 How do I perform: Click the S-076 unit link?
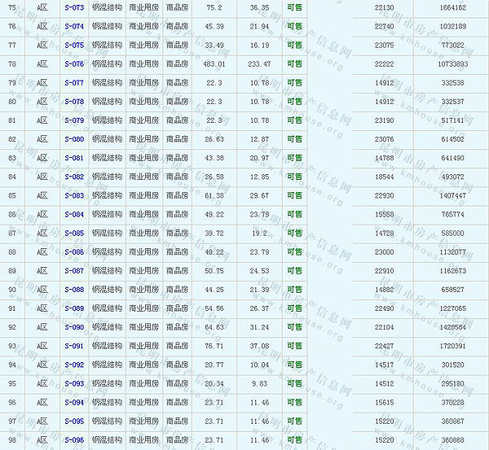coord(73,63)
